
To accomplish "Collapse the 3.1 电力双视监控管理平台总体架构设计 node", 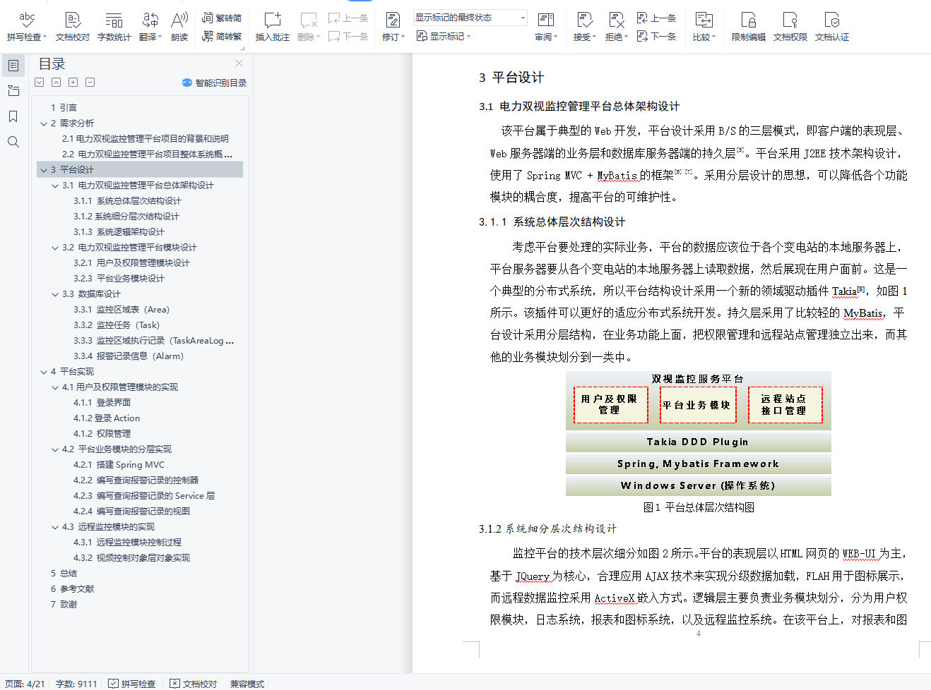I will [x=55, y=186].
